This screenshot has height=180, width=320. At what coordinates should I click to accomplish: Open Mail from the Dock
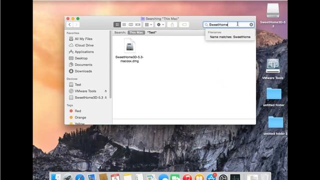[x=91, y=177]
